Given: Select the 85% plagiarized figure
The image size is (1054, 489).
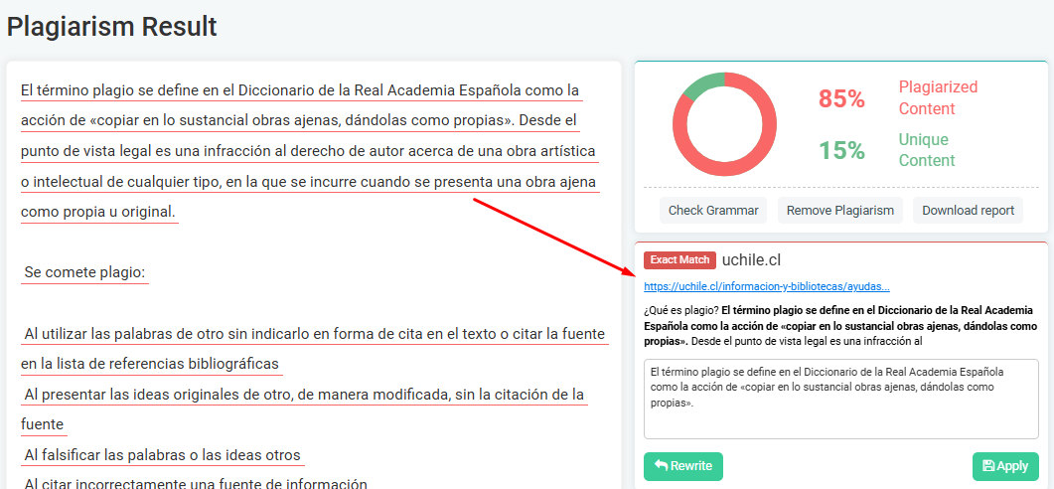Looking at the screenshot, I should 840,98.
